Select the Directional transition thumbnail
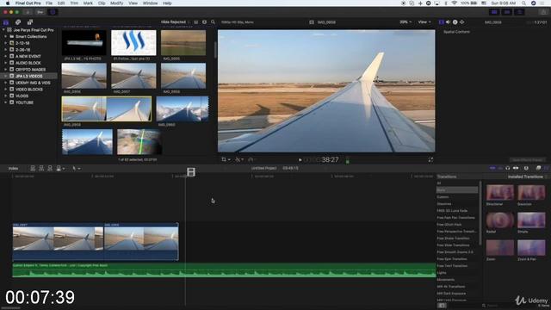The width and height of the screenshot is (551, 310). point(499,193)
